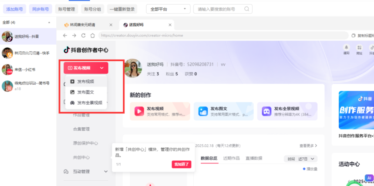Click the browser back arrow

[x=65, y=36]
